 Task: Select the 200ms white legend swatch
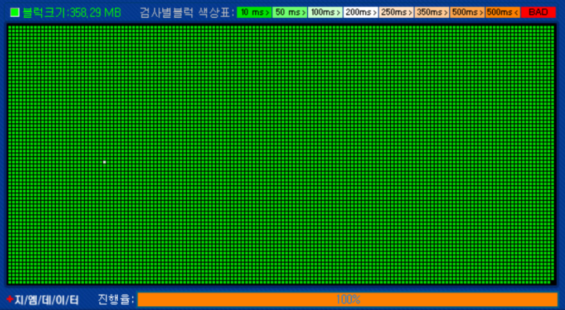pyautogui.click(x=360, y=12)
